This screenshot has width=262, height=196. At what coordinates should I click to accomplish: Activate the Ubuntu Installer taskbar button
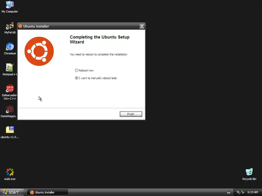47,192
